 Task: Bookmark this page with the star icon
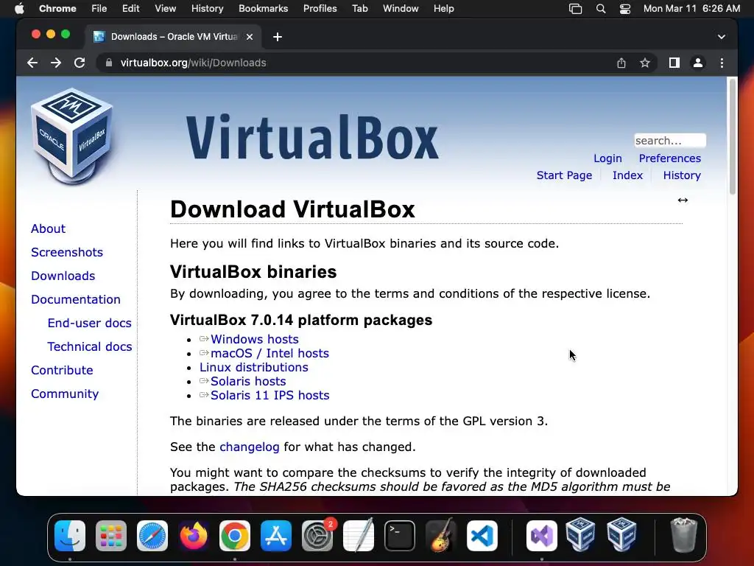(x=645, y=63)
